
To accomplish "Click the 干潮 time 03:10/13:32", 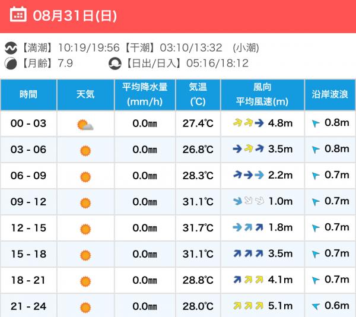I will click(x=191, y=48).
